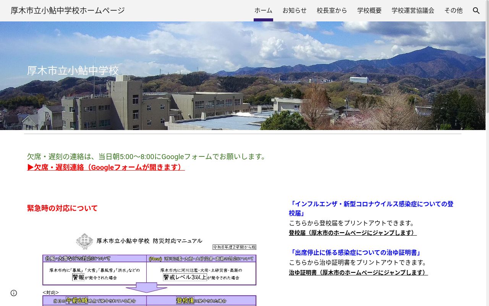Open the お知らせ navigation menu
Screen dimensions: 489x306
tap(295, 11)
